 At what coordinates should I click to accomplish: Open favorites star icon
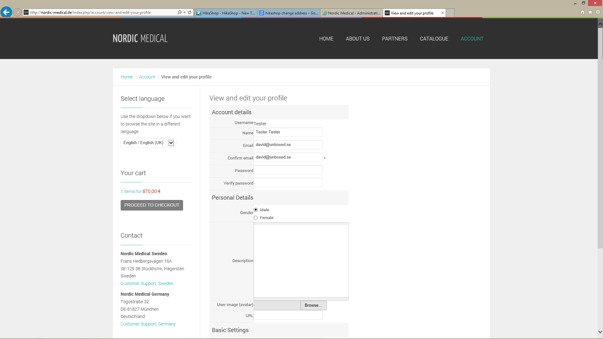[590, 12]
